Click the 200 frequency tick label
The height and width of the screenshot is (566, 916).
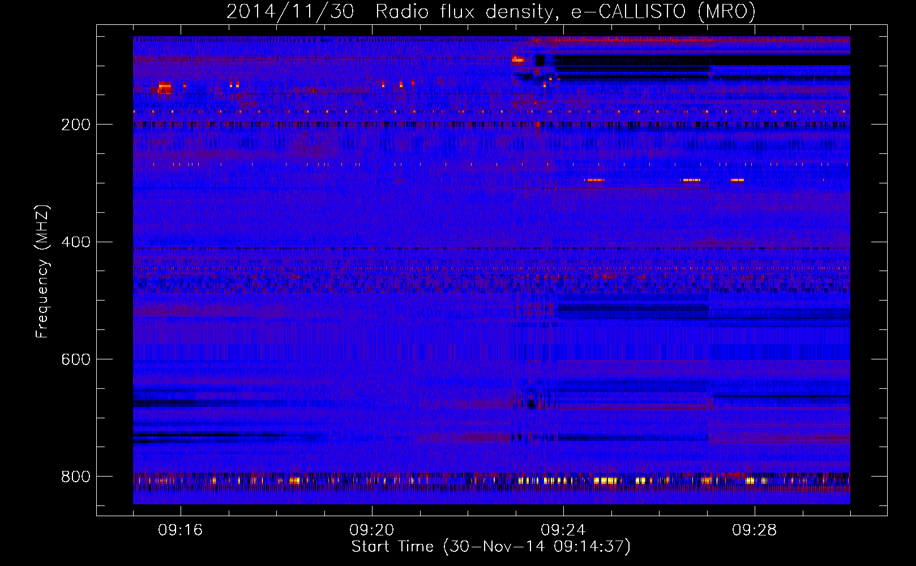[x=76, y=125]
